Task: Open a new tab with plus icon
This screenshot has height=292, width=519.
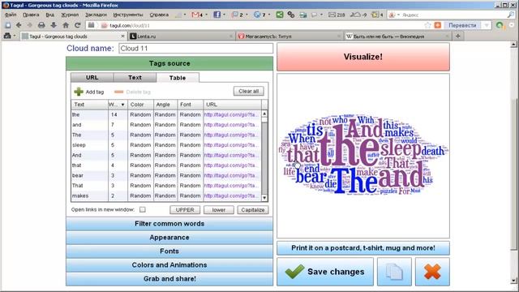Action: [x=458, y=36]
